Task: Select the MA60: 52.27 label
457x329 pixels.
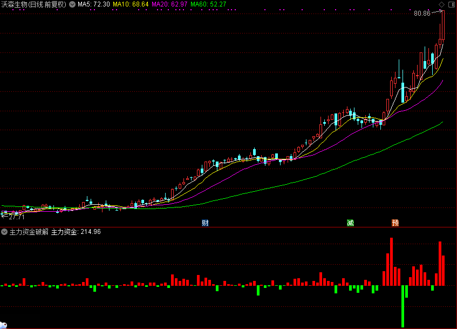Action: coord(208,4)
